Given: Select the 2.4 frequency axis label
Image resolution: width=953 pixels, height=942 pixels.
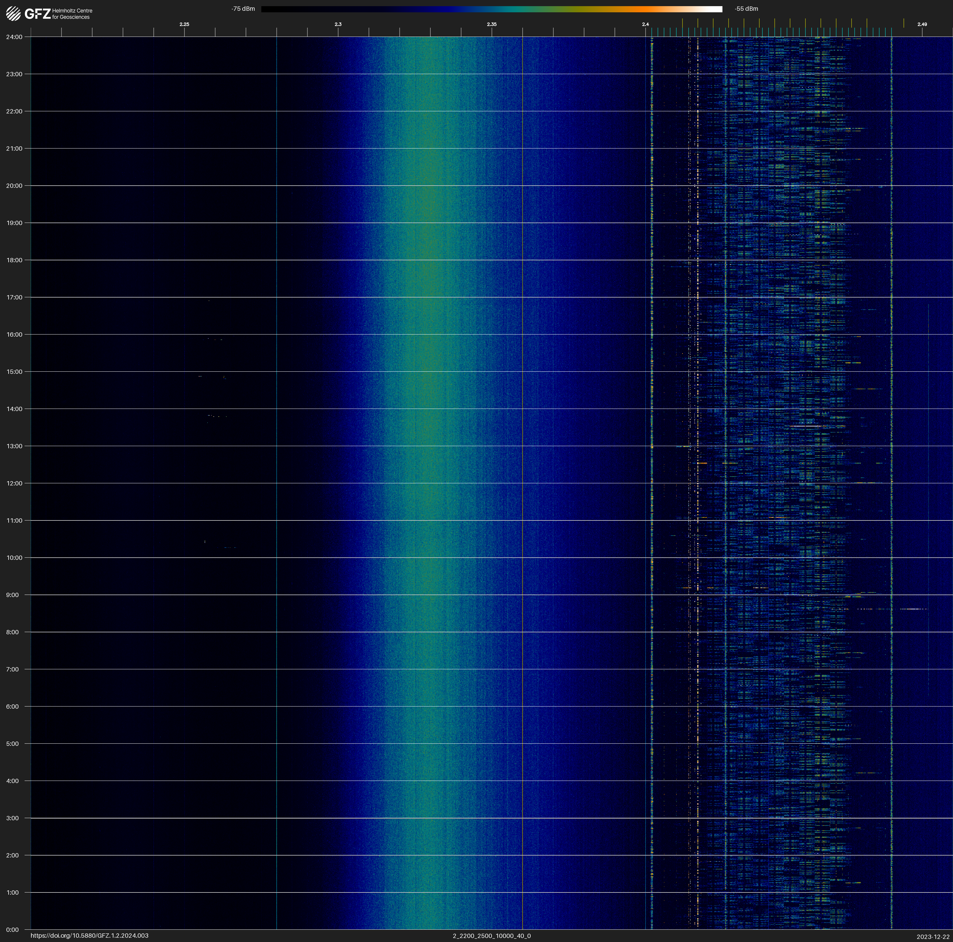Looking at the screenshot, I should point(645,24).
